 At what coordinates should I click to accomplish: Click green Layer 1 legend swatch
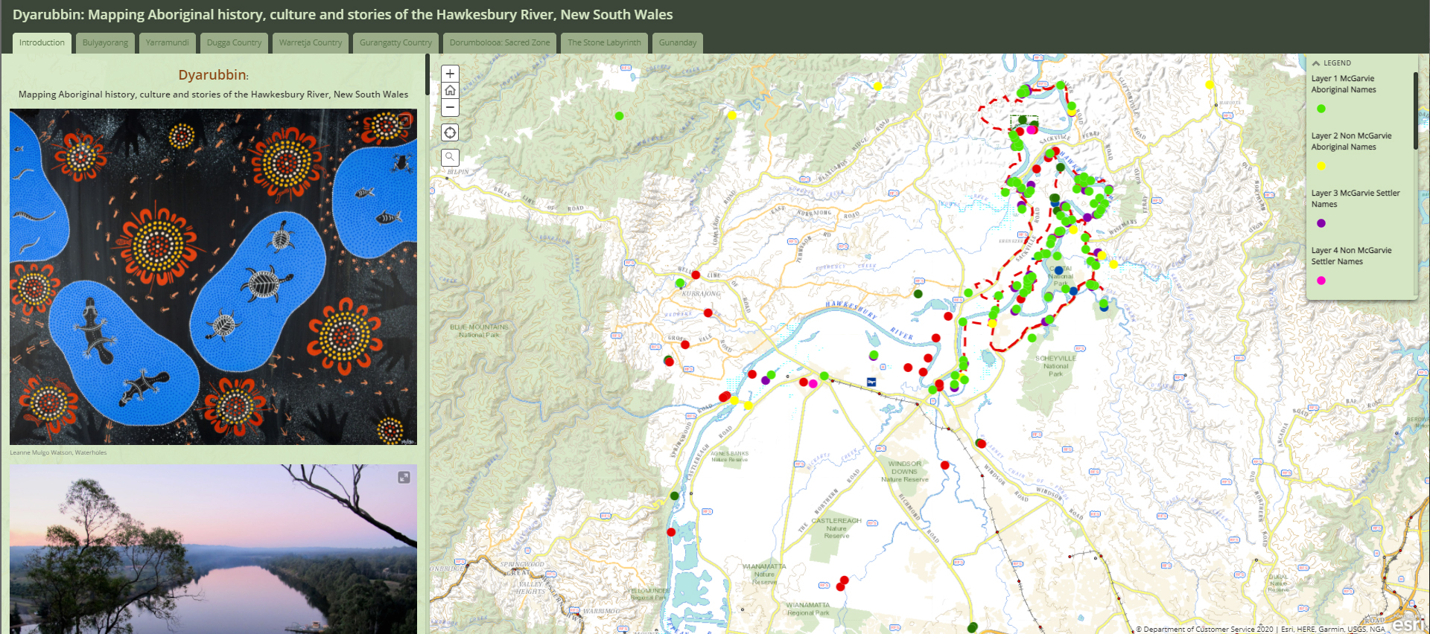click(x=1321, y=109)
